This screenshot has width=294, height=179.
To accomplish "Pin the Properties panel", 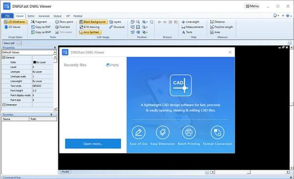I will 55,47.
